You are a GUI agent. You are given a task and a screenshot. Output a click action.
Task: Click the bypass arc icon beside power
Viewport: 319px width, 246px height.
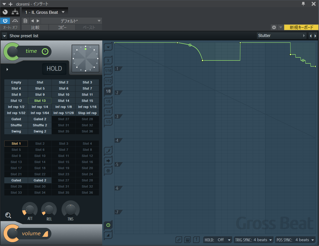click(x=15, y=21)
